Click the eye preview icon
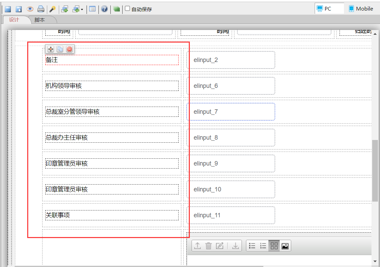Image resolution: width=380 pixels, height=267 pixels. (x=30, y=9)
